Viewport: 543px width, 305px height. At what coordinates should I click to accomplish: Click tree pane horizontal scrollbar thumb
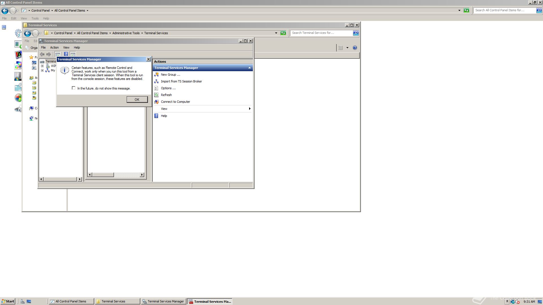(60, 179)
